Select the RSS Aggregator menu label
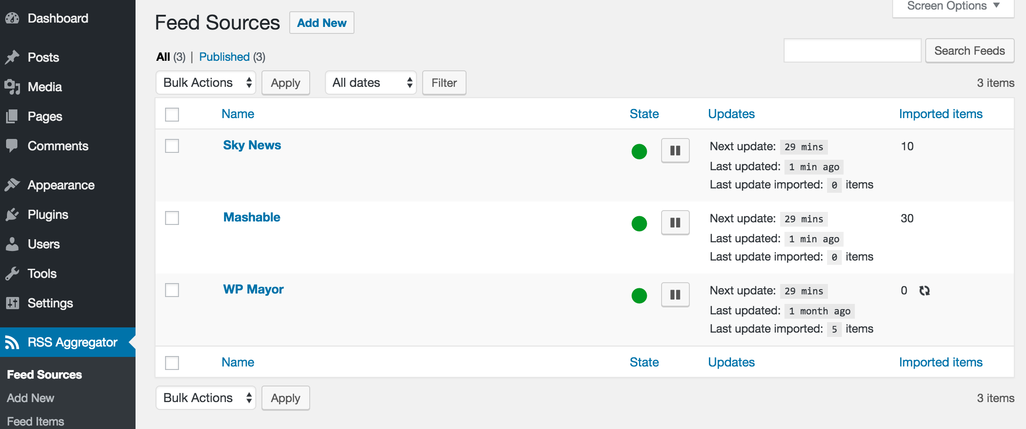This screenshot has width=1026, height=429. 73,342
